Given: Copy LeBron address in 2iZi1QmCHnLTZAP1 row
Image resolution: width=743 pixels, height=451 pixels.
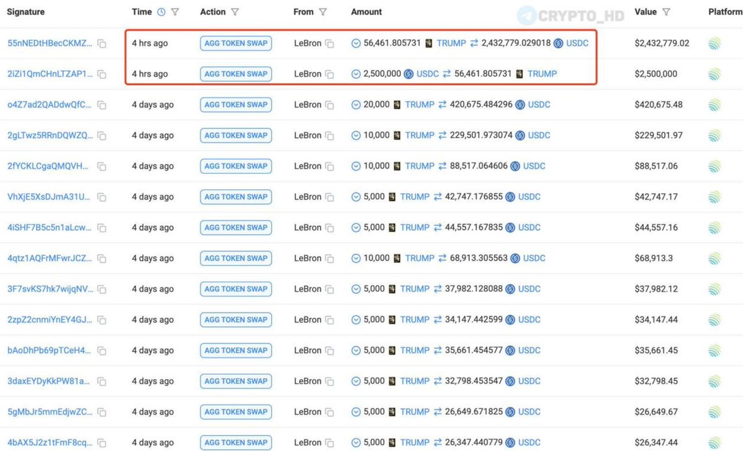Looking at the screenshot, I should [x=329, y=74].
